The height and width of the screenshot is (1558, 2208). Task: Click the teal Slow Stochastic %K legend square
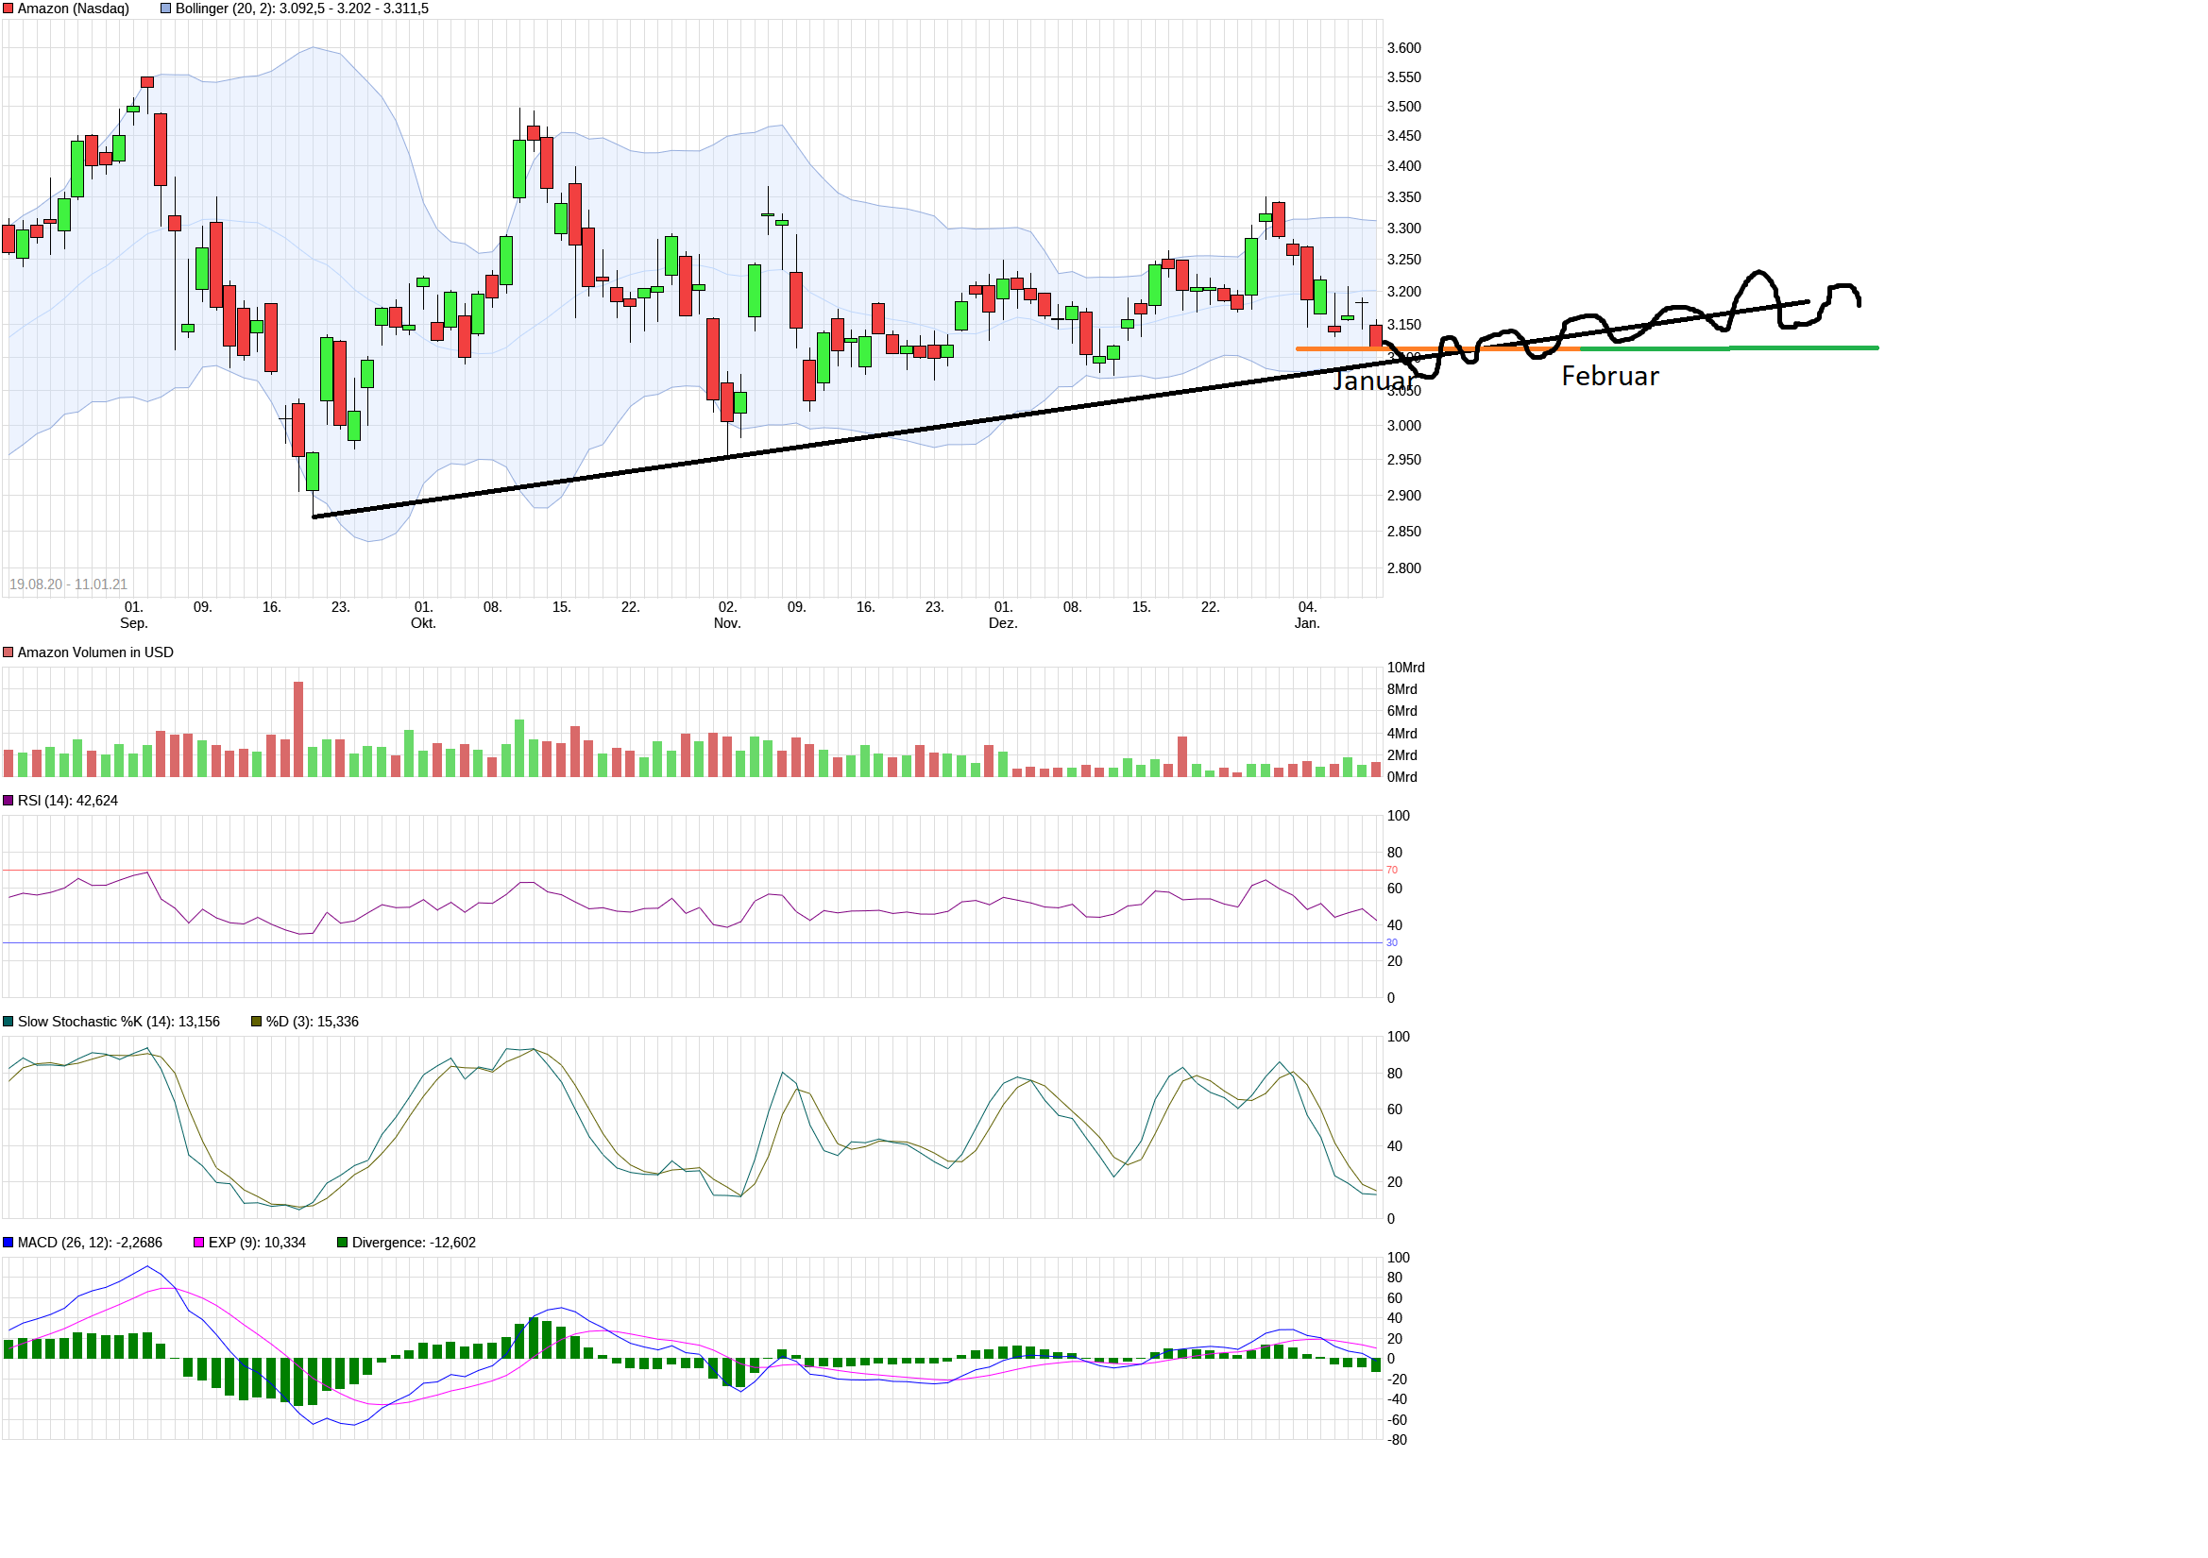[8, 1022]
